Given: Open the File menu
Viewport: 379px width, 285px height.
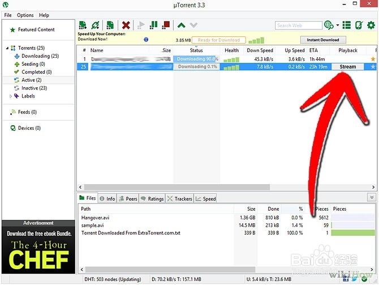Looking at the screenshot, I should tap(8, 15).
